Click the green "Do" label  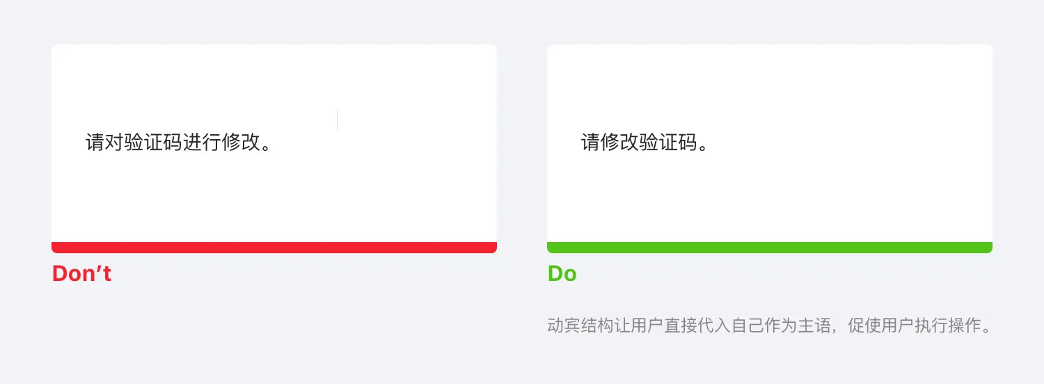pyautogui.click(x=562, y=274)
